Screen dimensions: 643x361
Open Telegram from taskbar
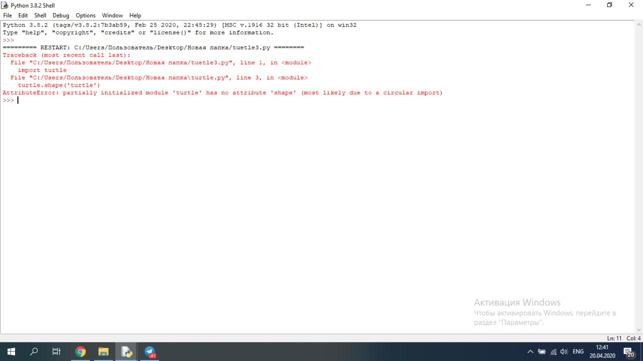point(150,351)
